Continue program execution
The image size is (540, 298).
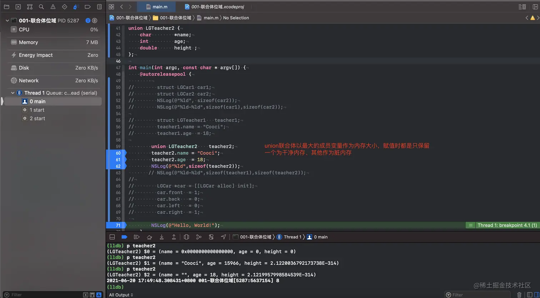click(x=136, y=237)
